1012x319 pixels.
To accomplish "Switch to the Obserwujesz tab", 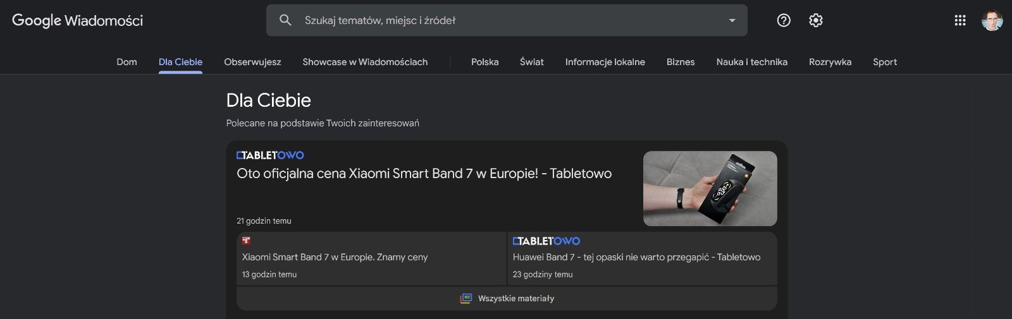I will (252, 62).
